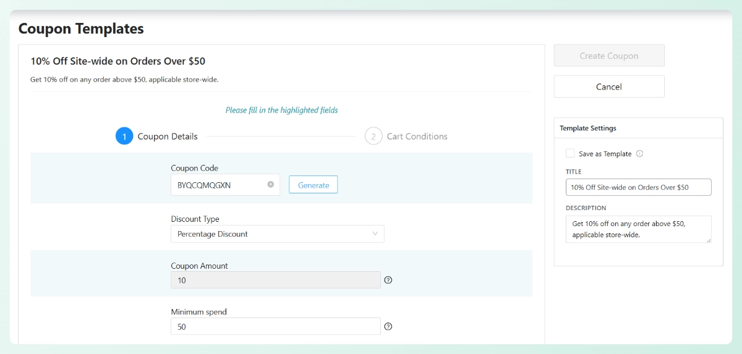Clear the coupon code field with the X icon
Viewport: 742px width, 354px height.
(270, 185)
